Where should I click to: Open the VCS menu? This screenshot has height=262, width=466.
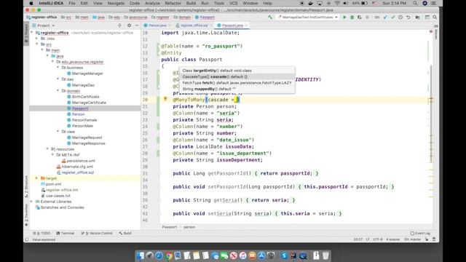(x=233, y=3)
